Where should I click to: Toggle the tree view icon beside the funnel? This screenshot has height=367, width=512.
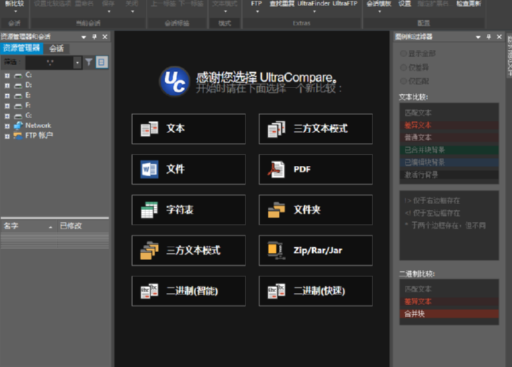[x=101, y=62]
